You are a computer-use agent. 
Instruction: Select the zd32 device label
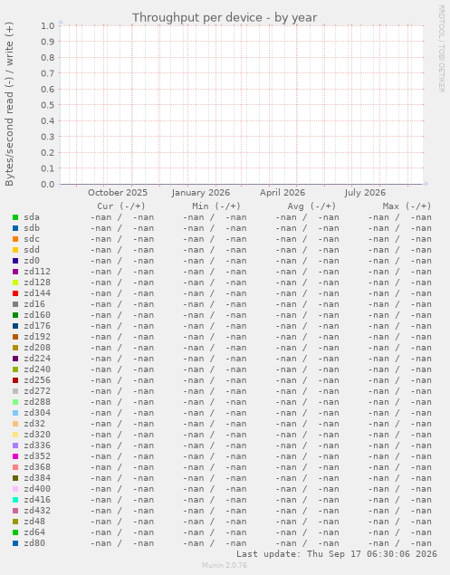point(34,424)
